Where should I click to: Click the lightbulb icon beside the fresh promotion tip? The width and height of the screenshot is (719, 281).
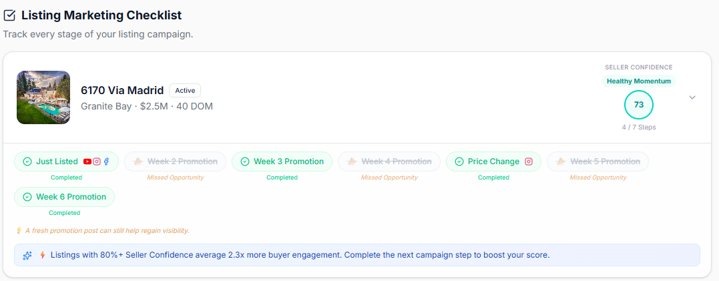coord(19,230)
